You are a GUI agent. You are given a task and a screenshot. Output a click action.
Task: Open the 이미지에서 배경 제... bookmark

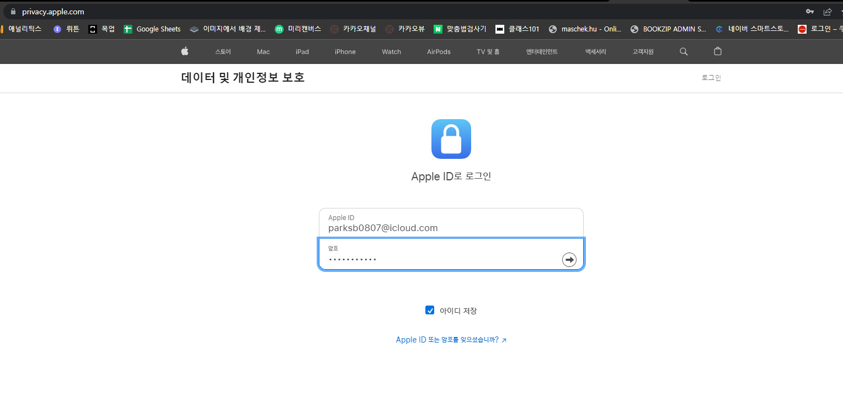click(228, 29)
